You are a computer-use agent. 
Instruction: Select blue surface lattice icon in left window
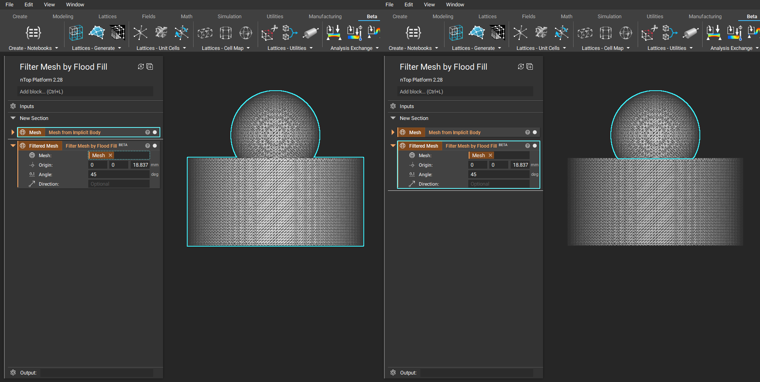pyautogui.click(x=97, y=32)
